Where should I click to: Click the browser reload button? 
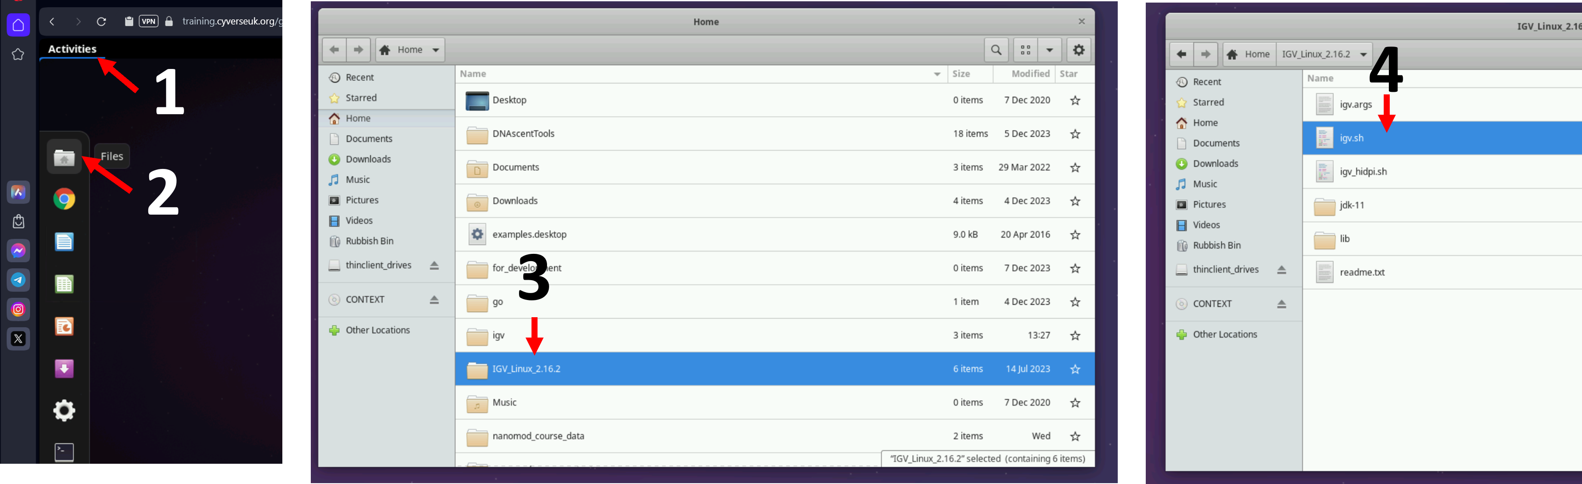click(x=101, y=22)
